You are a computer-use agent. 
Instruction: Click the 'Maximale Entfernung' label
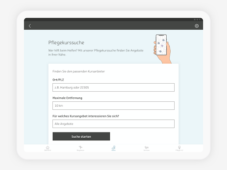point(67,98)
